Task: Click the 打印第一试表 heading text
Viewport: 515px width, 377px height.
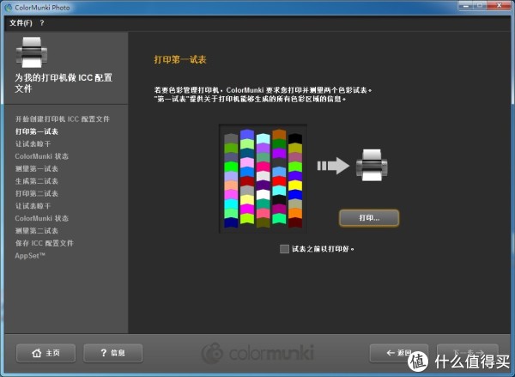Action: click(180, 59)
